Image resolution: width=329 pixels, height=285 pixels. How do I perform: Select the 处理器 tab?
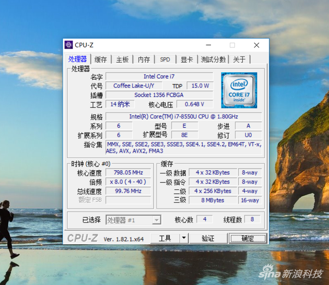tap(77, 59)
